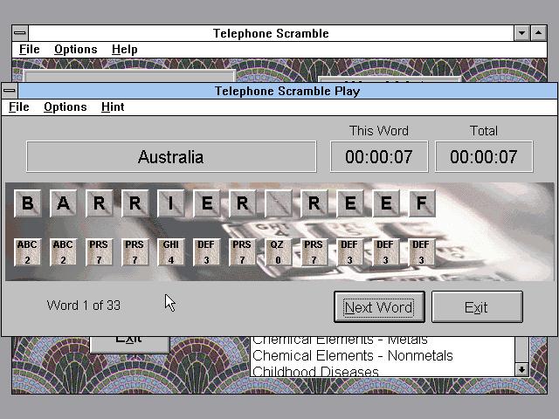Click the R tile that starts REEF
Image resolution: width=559 pixels, height=419 pixels.
point(314,203)
